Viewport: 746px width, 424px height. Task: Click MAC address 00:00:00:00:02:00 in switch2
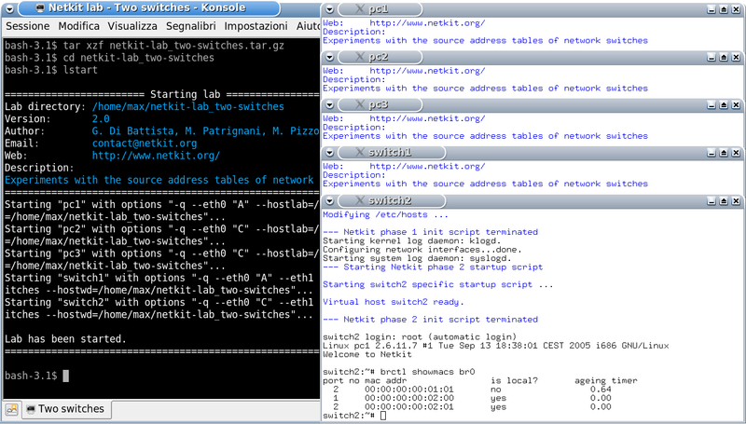(409, 398)
